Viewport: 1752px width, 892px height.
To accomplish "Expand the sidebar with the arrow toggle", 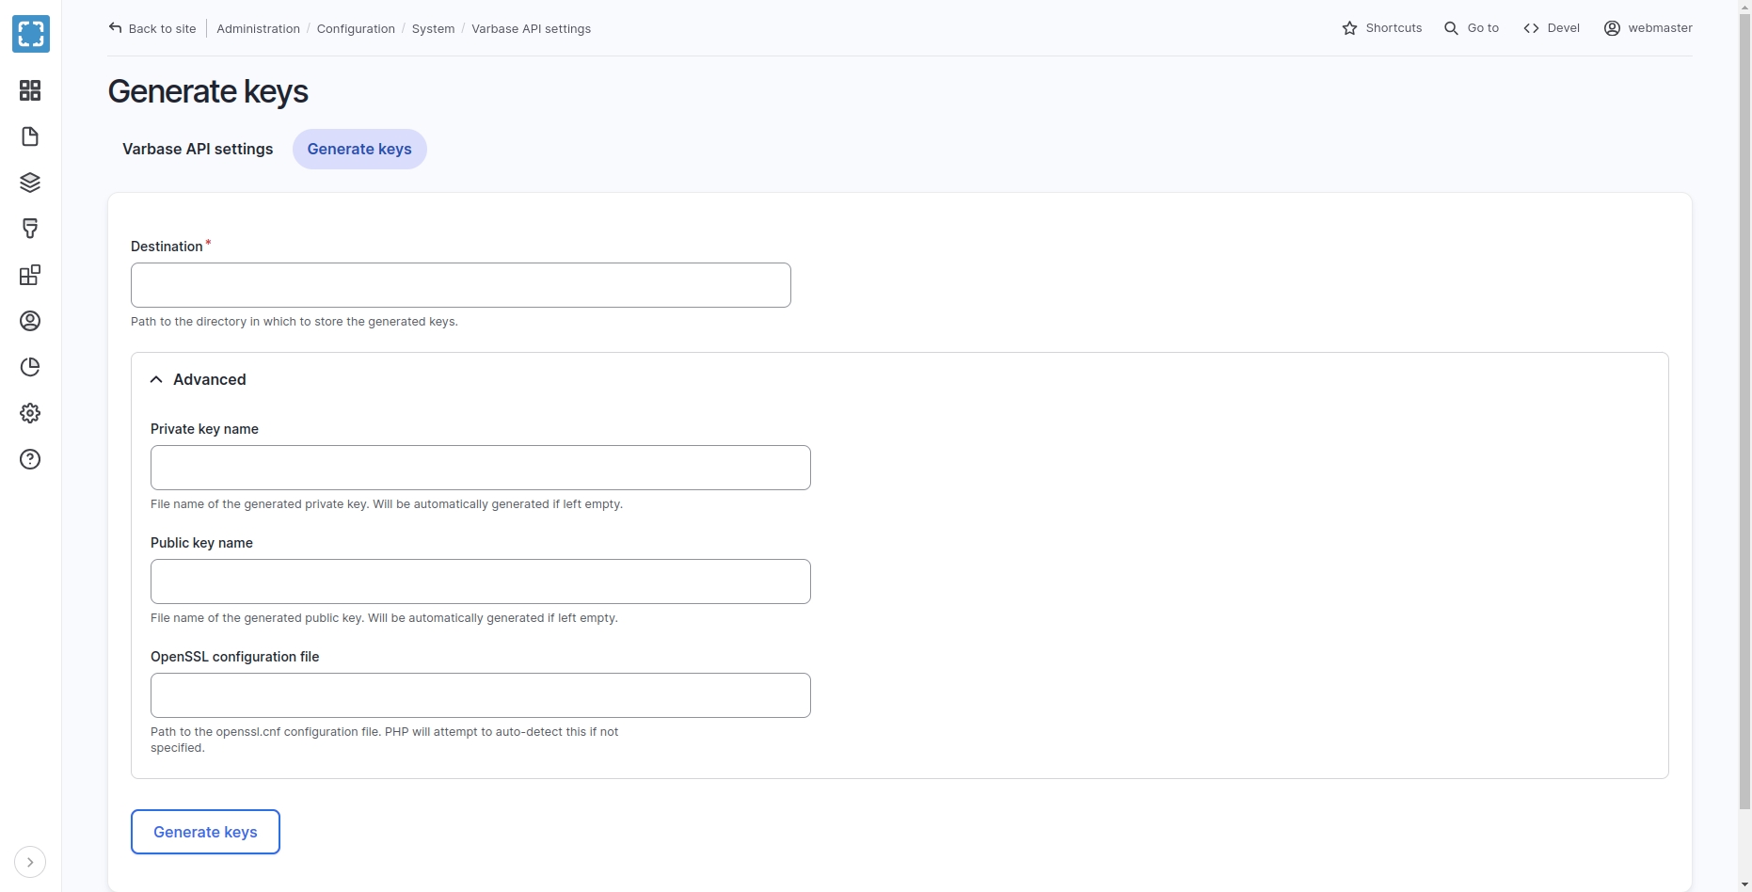I will (30, 862).
